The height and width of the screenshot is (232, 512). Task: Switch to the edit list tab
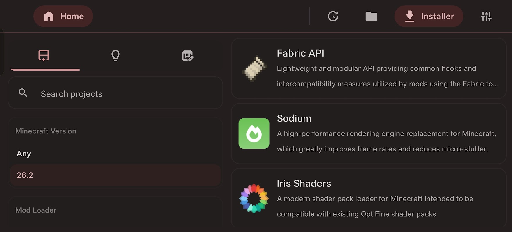[x=188, y=55]
